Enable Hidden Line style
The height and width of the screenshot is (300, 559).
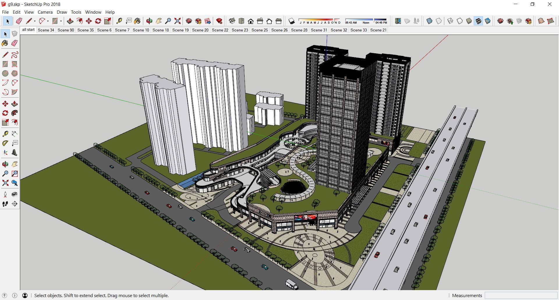click(460, 21)
